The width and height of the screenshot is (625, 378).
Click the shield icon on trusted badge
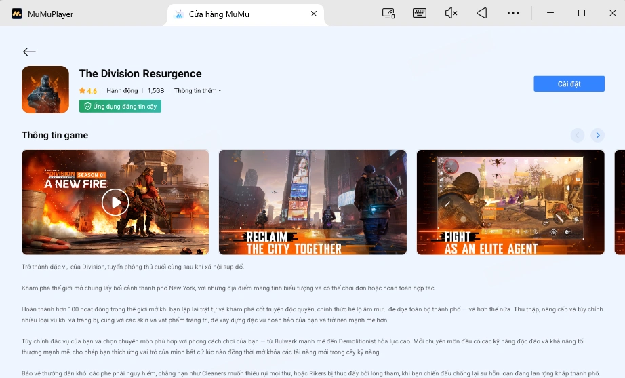pos(87,106)
